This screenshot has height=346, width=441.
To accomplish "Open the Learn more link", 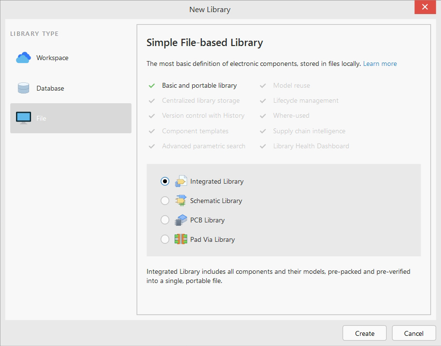I will coord(380,64).
